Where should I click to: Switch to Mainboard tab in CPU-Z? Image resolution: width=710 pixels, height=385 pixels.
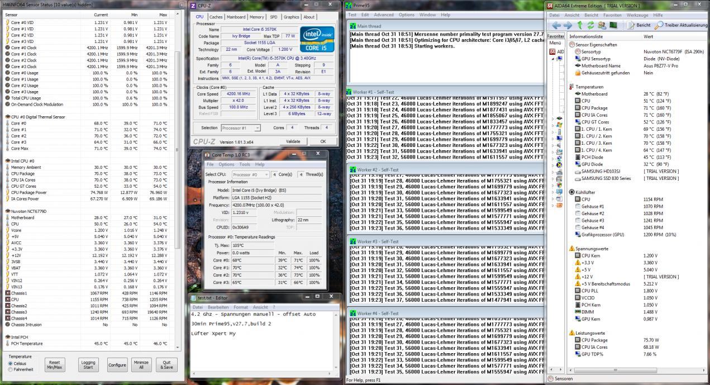tap(236, 17)
